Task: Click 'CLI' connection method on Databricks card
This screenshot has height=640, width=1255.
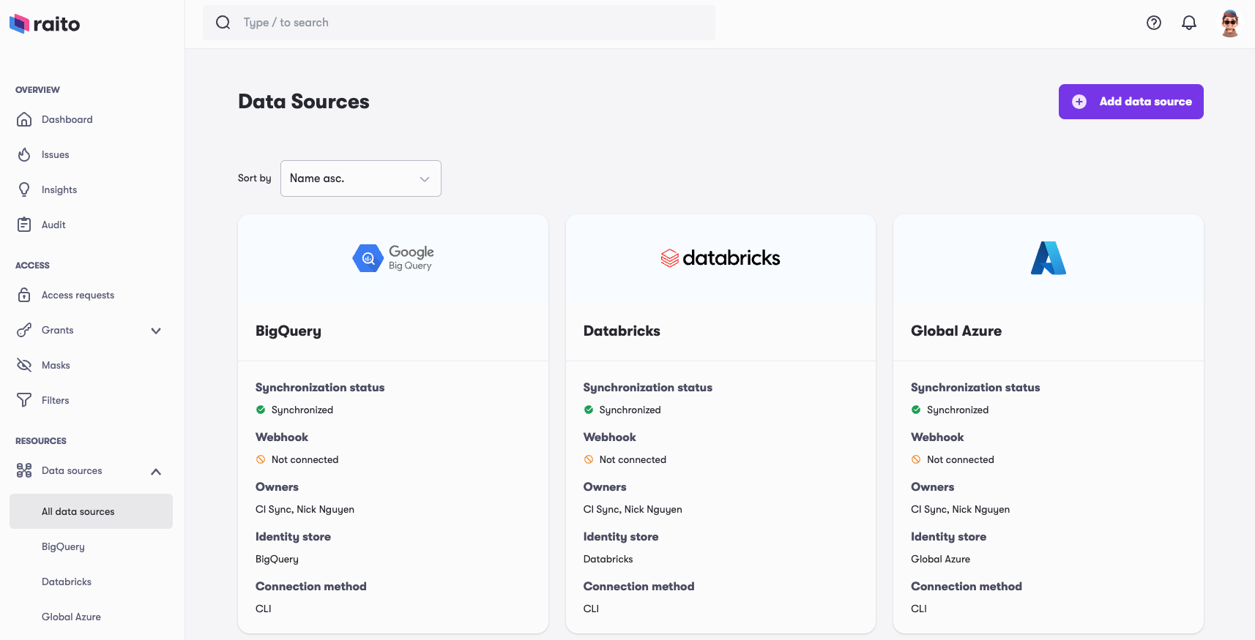Action: pyautogui.click(x=592, y=609)
